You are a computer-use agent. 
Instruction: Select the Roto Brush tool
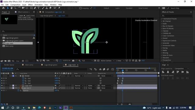pyautogui.click(x=55, y=8)
